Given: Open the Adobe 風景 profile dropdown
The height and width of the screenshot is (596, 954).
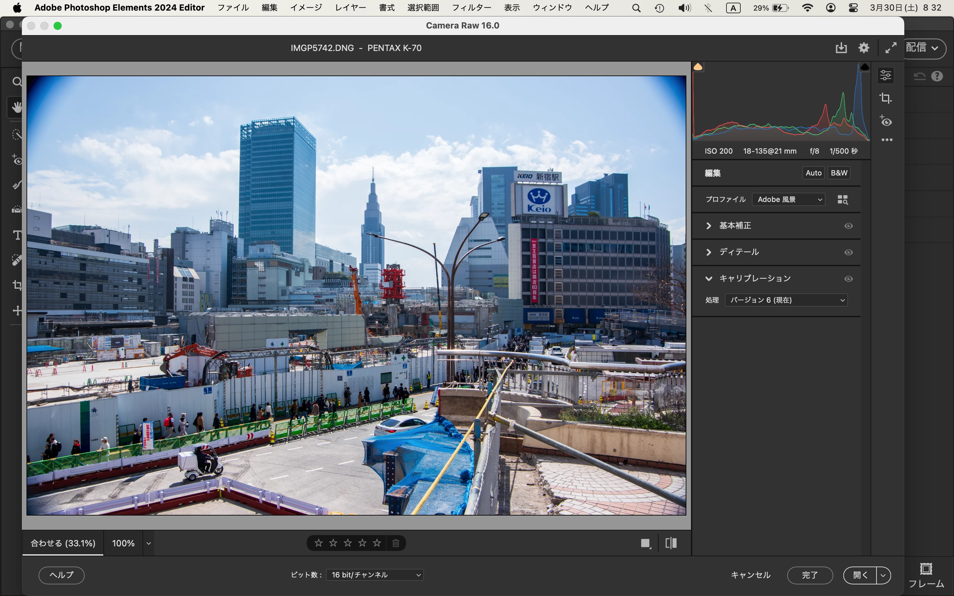Looking at the screenshot, I should coord(788,199).
